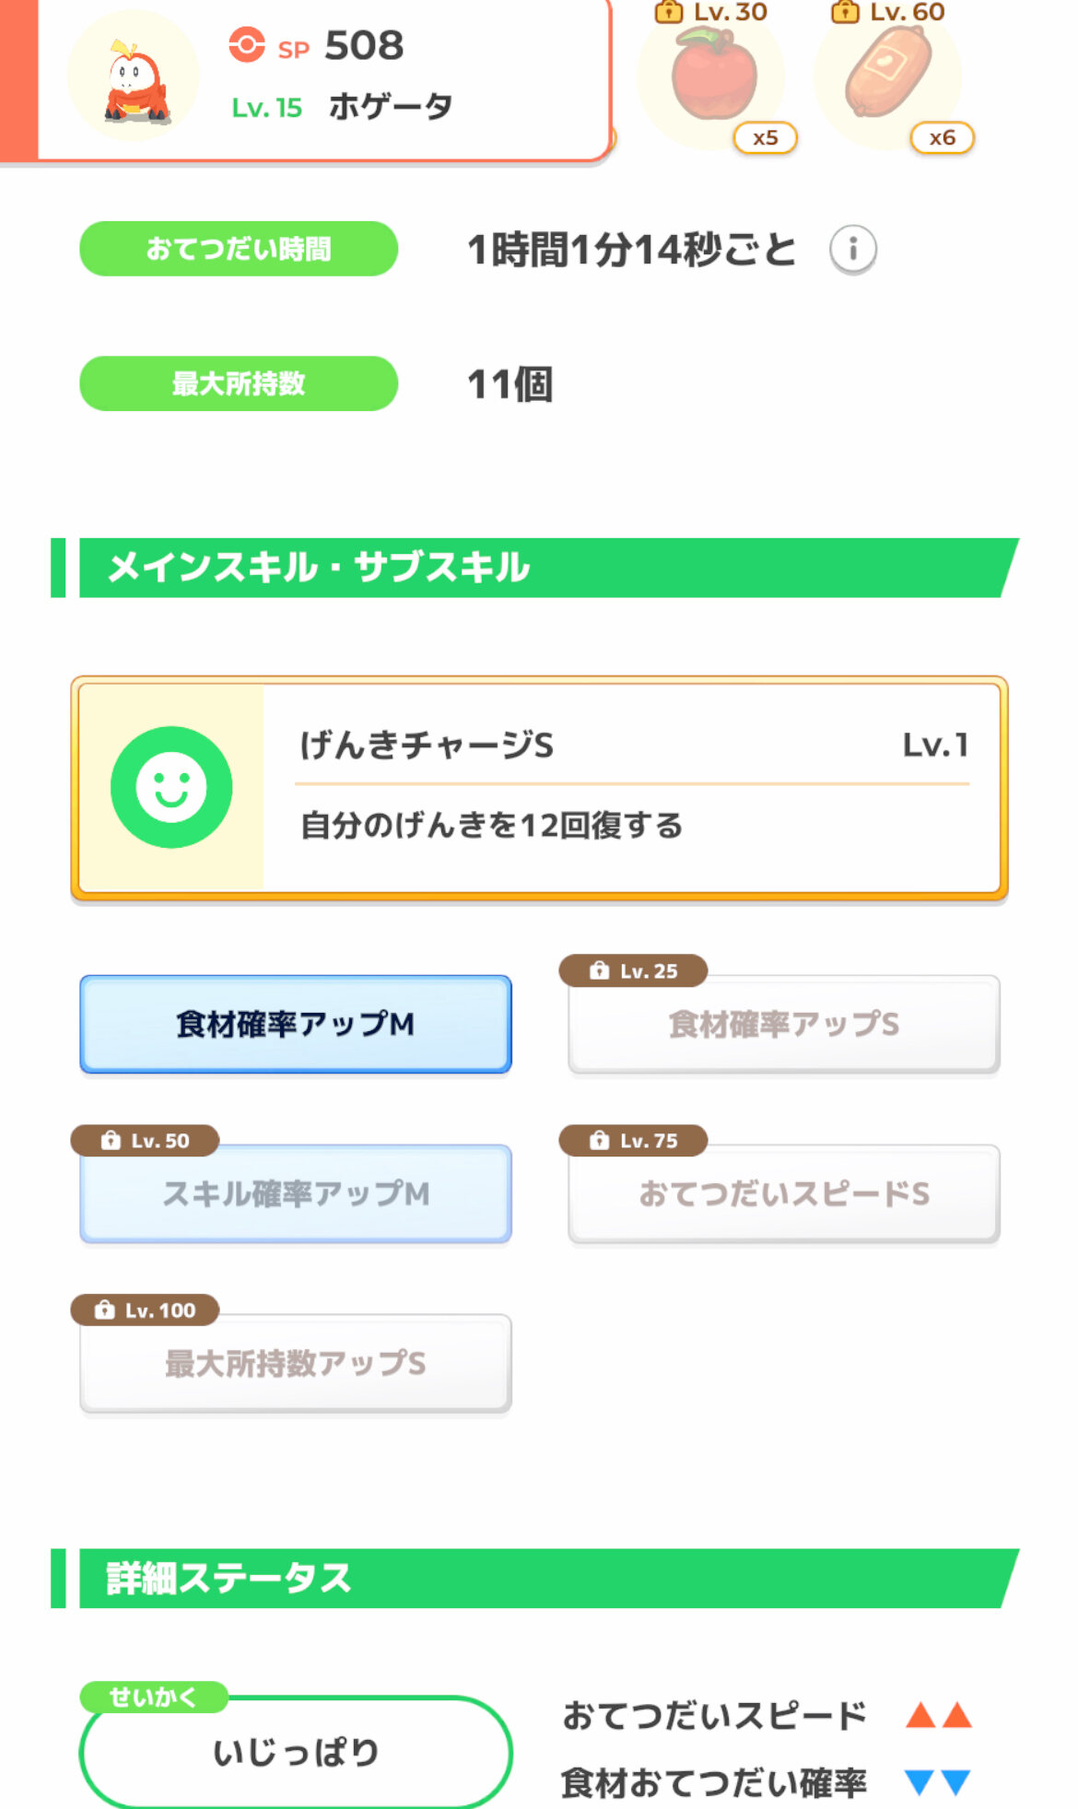Tap the Lv. 100 lock badge
The height and width of the screenshot is (1809, 1078).
coord(146,1310)
